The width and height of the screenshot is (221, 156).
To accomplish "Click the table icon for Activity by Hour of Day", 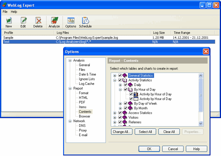I will 136,99.
